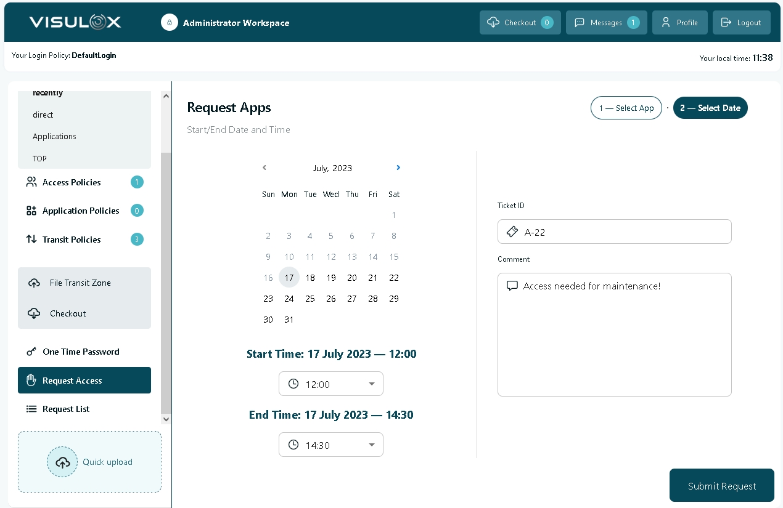This screenshot has width=783, height=508.
Task: Click the File Transit Zone upload icon
Action: pos(35,283)
